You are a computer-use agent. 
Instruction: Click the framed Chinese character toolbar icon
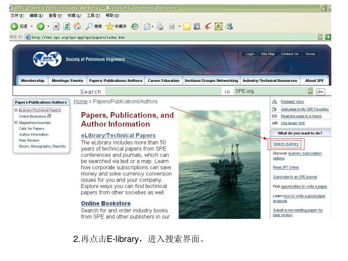219,27
